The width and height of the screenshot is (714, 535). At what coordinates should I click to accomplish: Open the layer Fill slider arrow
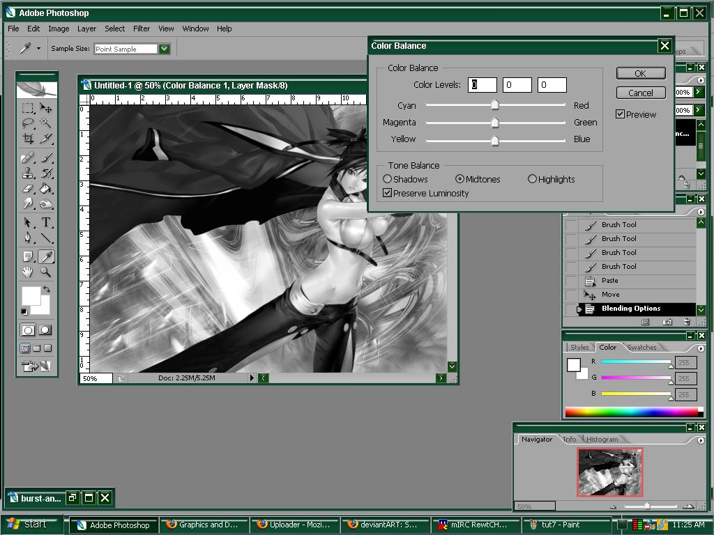pos(697,110)
